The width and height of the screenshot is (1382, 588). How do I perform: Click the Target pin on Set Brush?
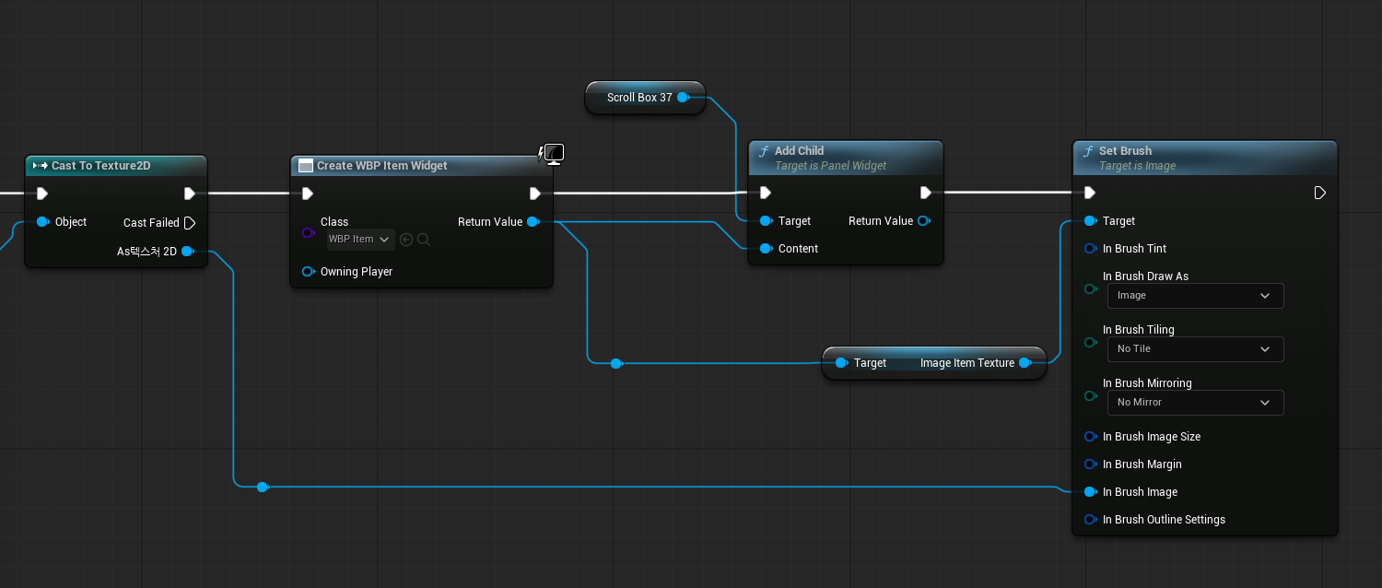1091,221
